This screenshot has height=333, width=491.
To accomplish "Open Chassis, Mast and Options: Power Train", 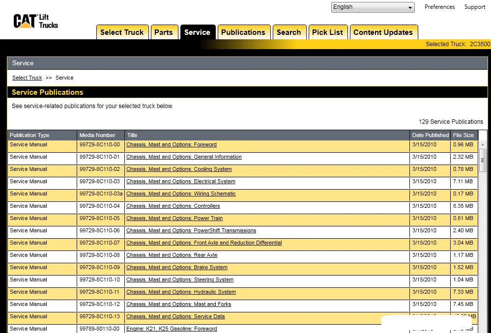I will (x=174, y=218).
